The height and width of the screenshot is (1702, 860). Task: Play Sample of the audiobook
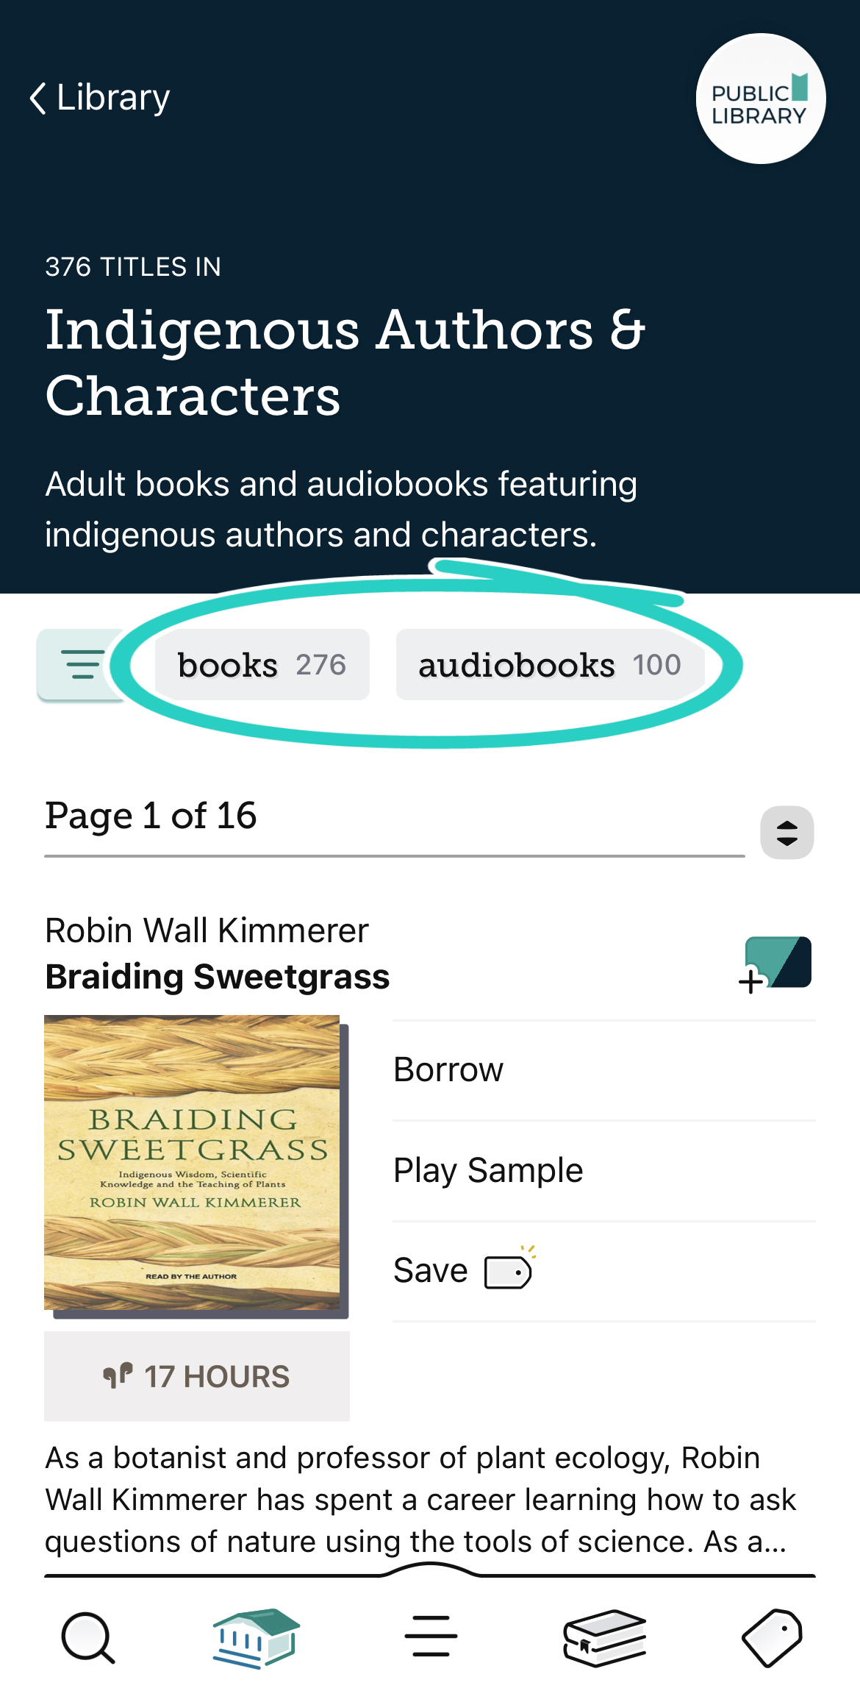(488, 1170)
